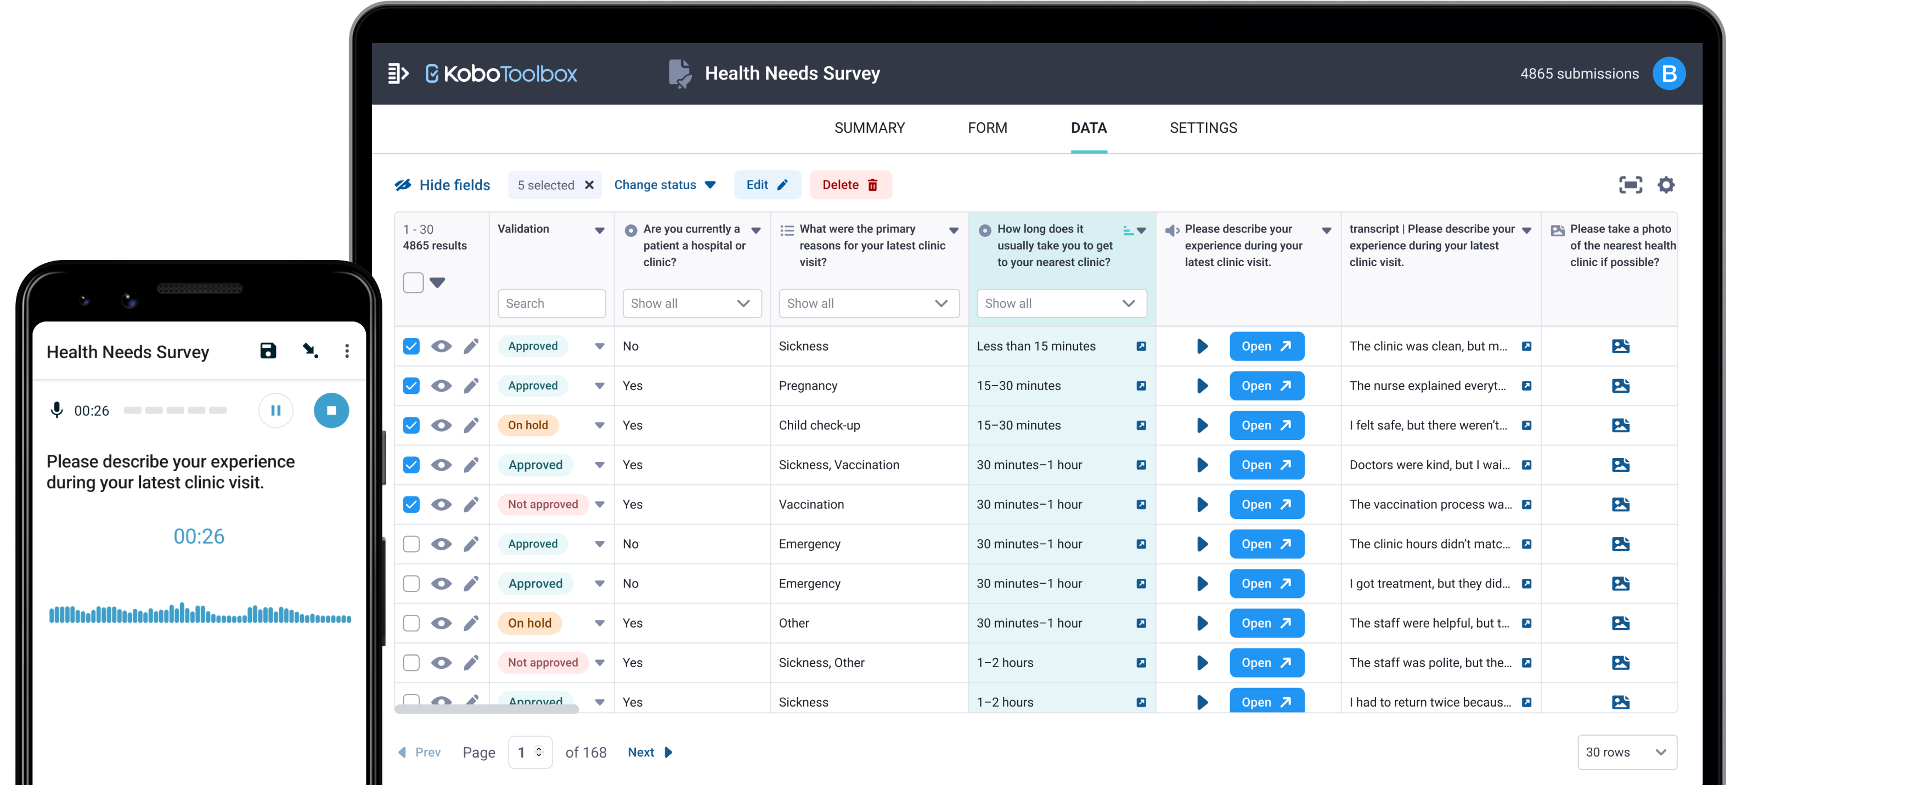The image size is (1917, 785).
Task: Switch to the SETTINGS tab
Action: 1203,128
